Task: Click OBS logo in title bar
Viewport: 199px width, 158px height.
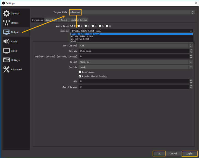Action: (x=3, y=3)
